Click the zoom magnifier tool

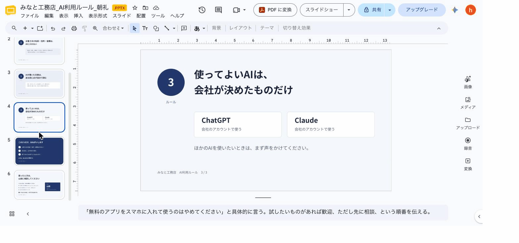coord(95,28)
